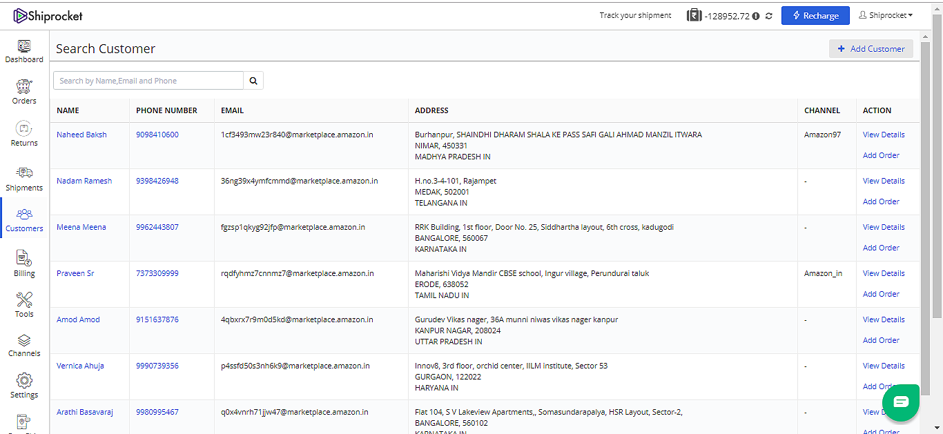Image resolution: width=943 pixels, height=434 pixels.
Task: View Details for Praveen Sr
Action: pyautogui.click(x=884, y=273)
